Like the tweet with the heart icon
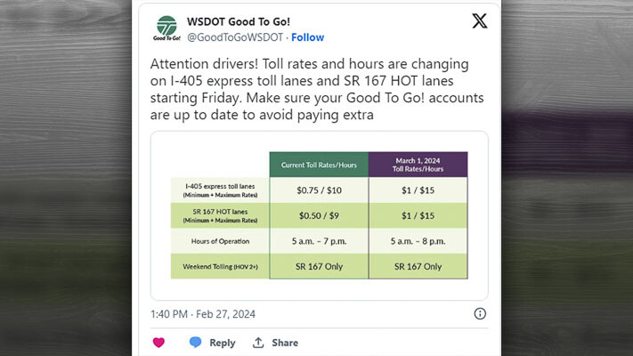This screenshot has width=633, height=356. (159, 343)
